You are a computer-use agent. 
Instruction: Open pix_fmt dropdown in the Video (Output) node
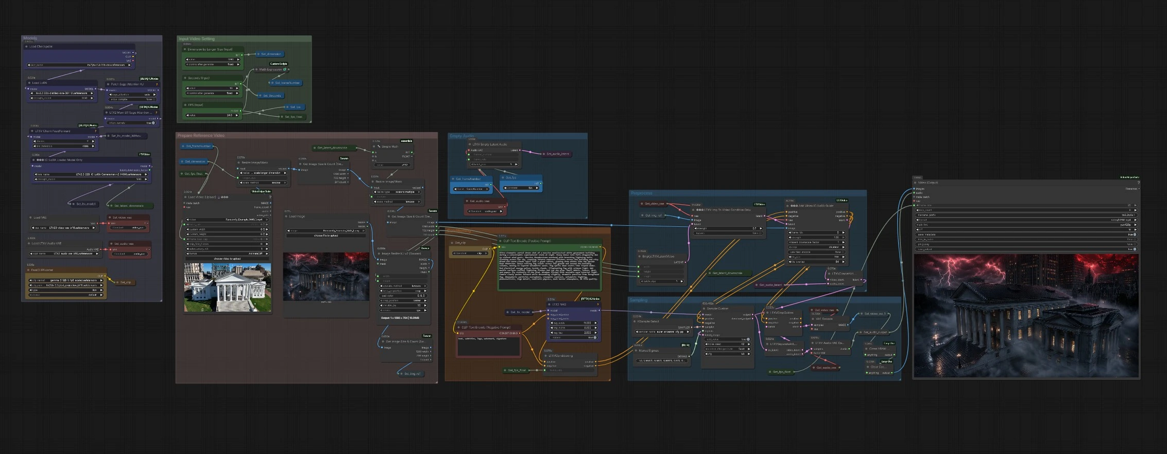(1026, 225)
